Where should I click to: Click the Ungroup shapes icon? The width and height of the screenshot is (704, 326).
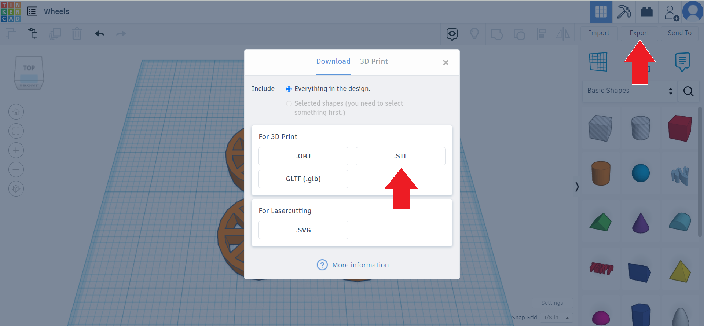point(519,34)
